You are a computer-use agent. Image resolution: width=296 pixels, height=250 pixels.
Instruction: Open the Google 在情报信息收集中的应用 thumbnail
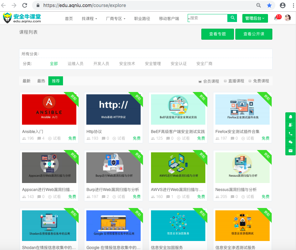(x=113, y=226)
